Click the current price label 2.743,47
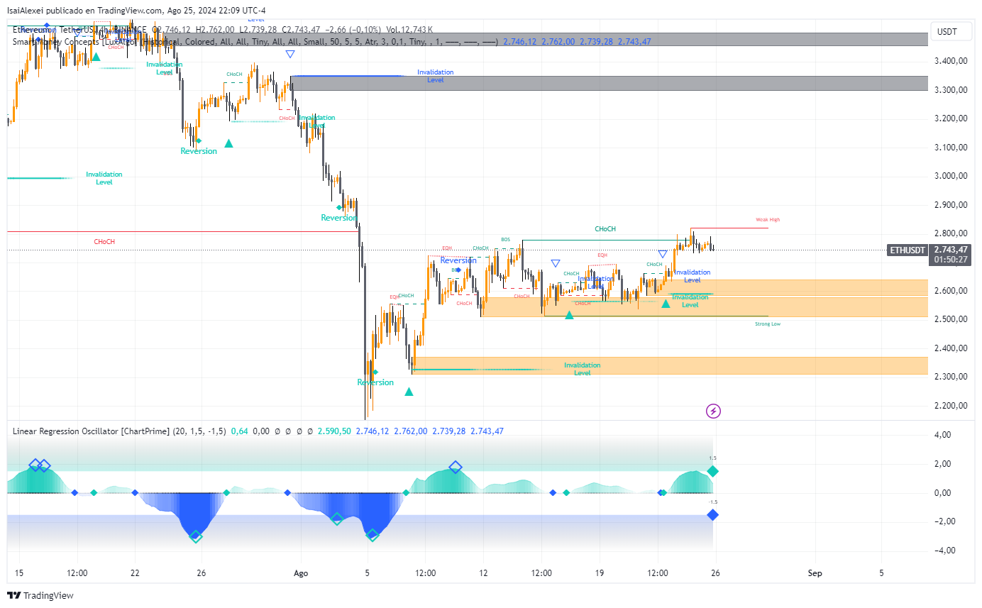Viewport: 982px width, 608px height. [951, 250]
